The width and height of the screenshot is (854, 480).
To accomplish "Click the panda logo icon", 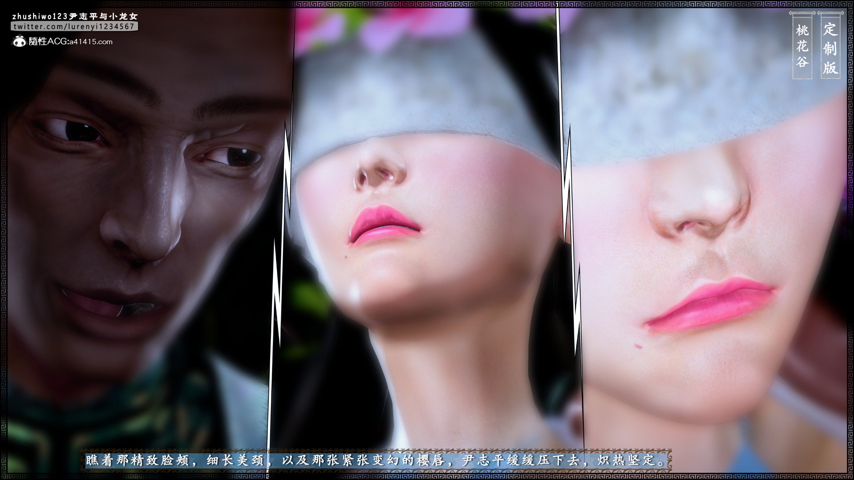I will (x=19, y=41).
